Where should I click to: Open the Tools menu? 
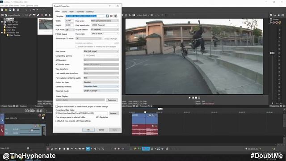22,6
